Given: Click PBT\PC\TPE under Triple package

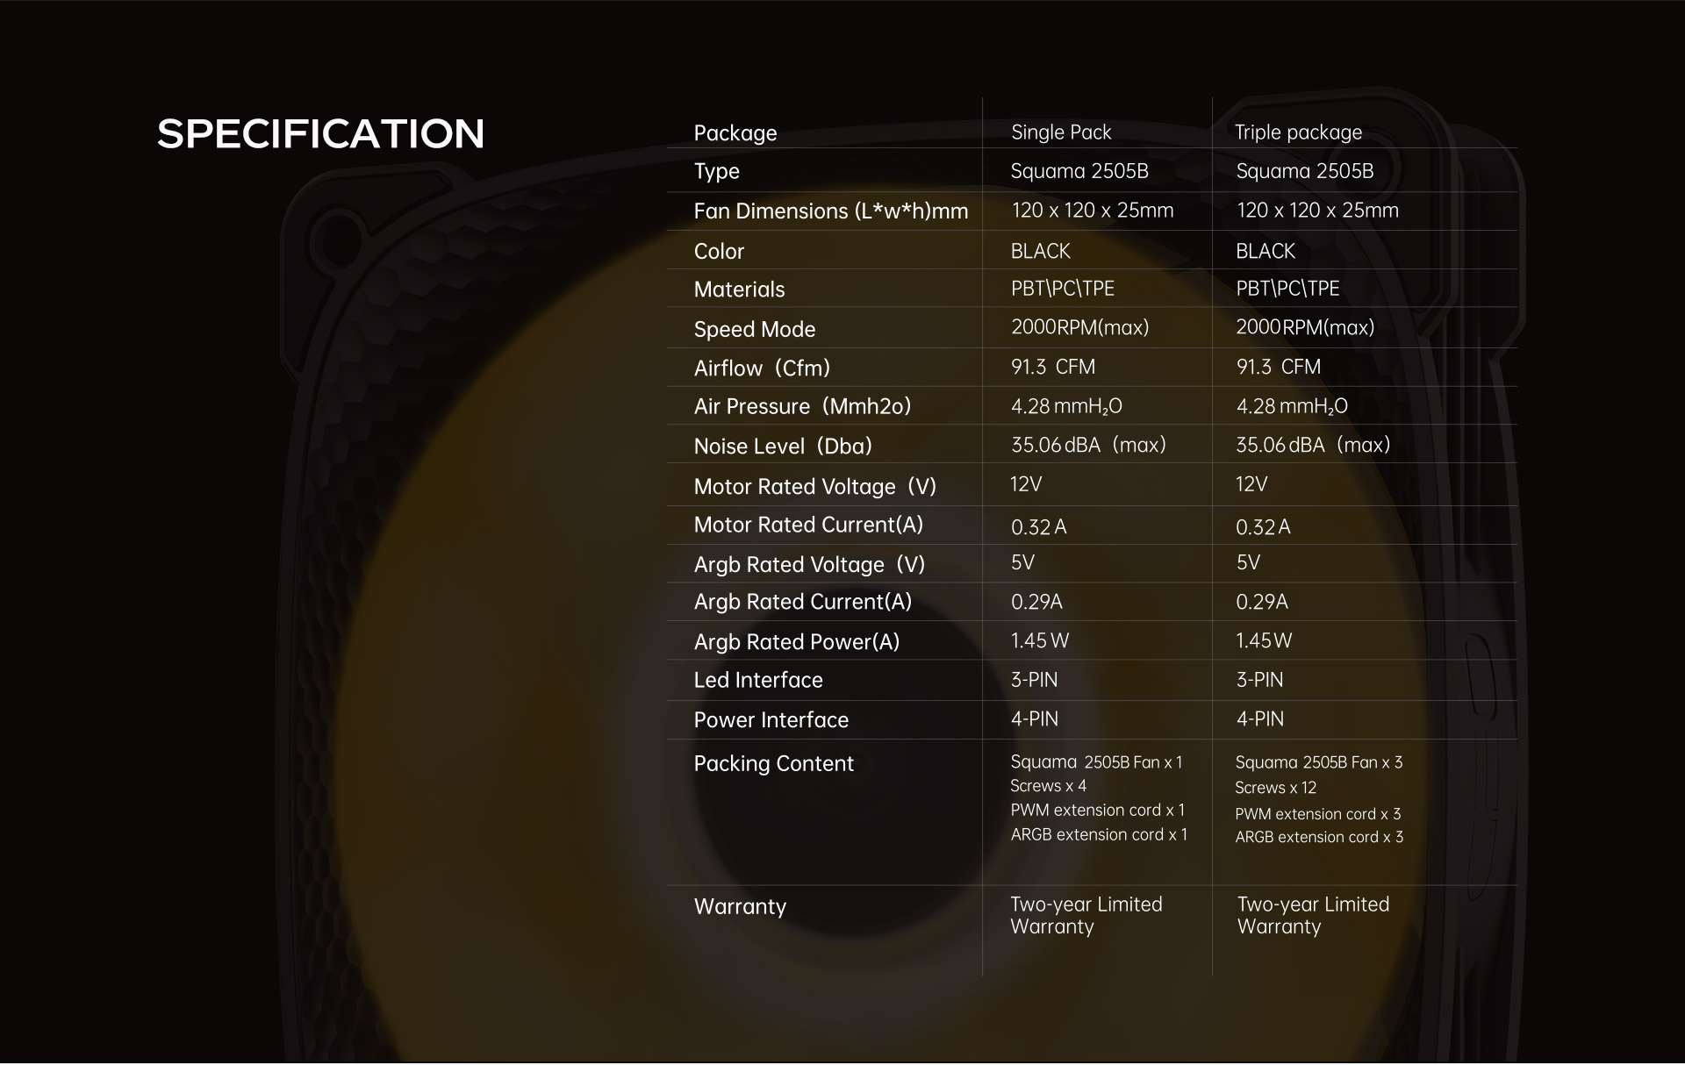Looking at the screenshot, I should tap(1287, 289).
